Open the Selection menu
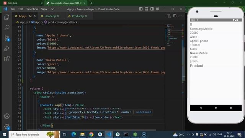 click(x=32, y=9)
